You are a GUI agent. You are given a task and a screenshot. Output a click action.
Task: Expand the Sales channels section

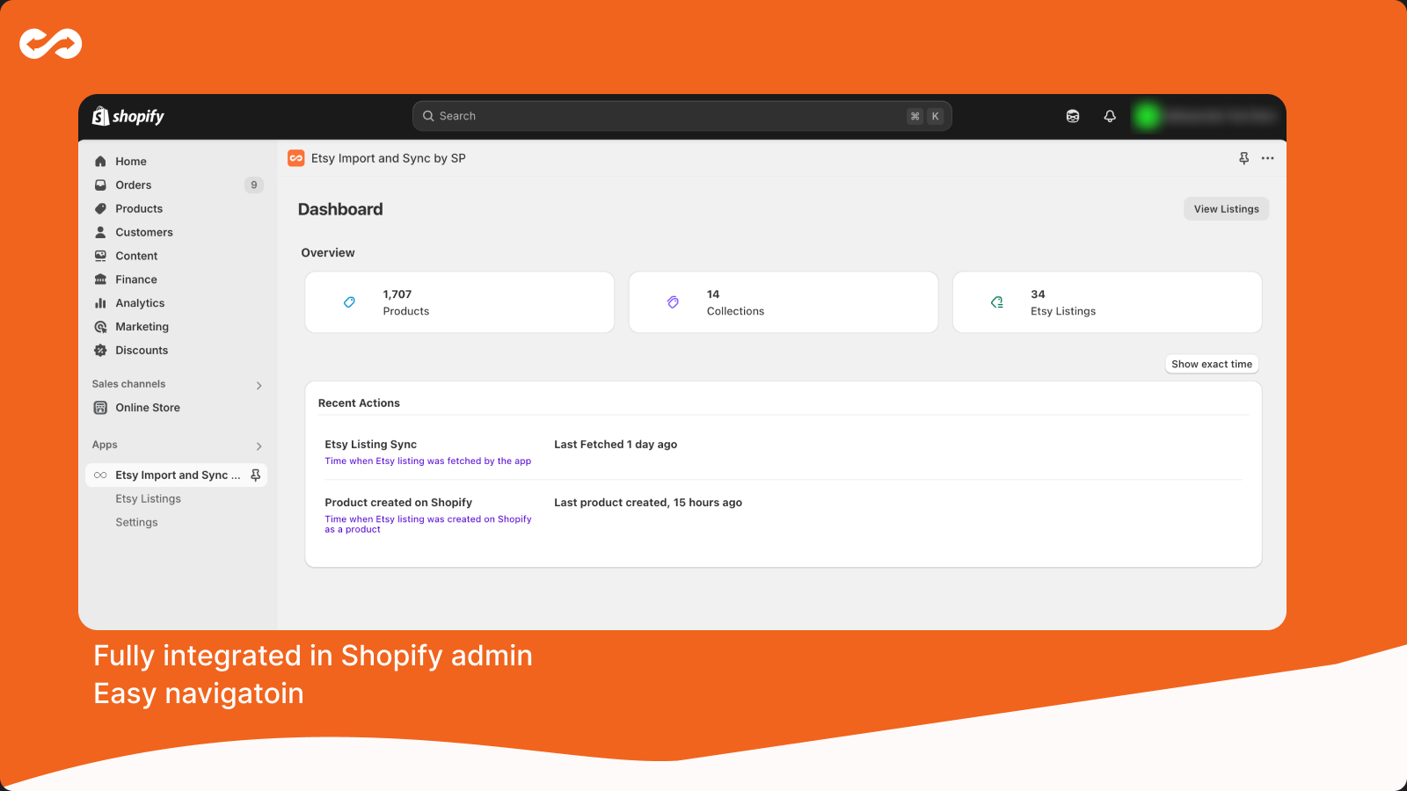(259, 385)
